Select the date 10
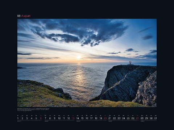This screenshot has height=130, width=174. (59, 118)
